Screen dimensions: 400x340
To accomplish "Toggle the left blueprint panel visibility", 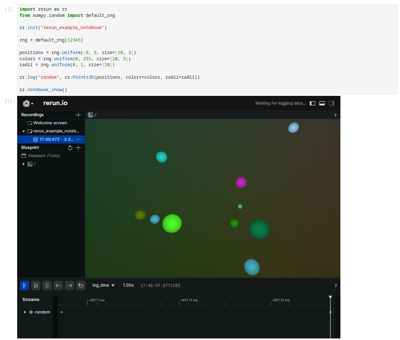I will click(312, 103).
